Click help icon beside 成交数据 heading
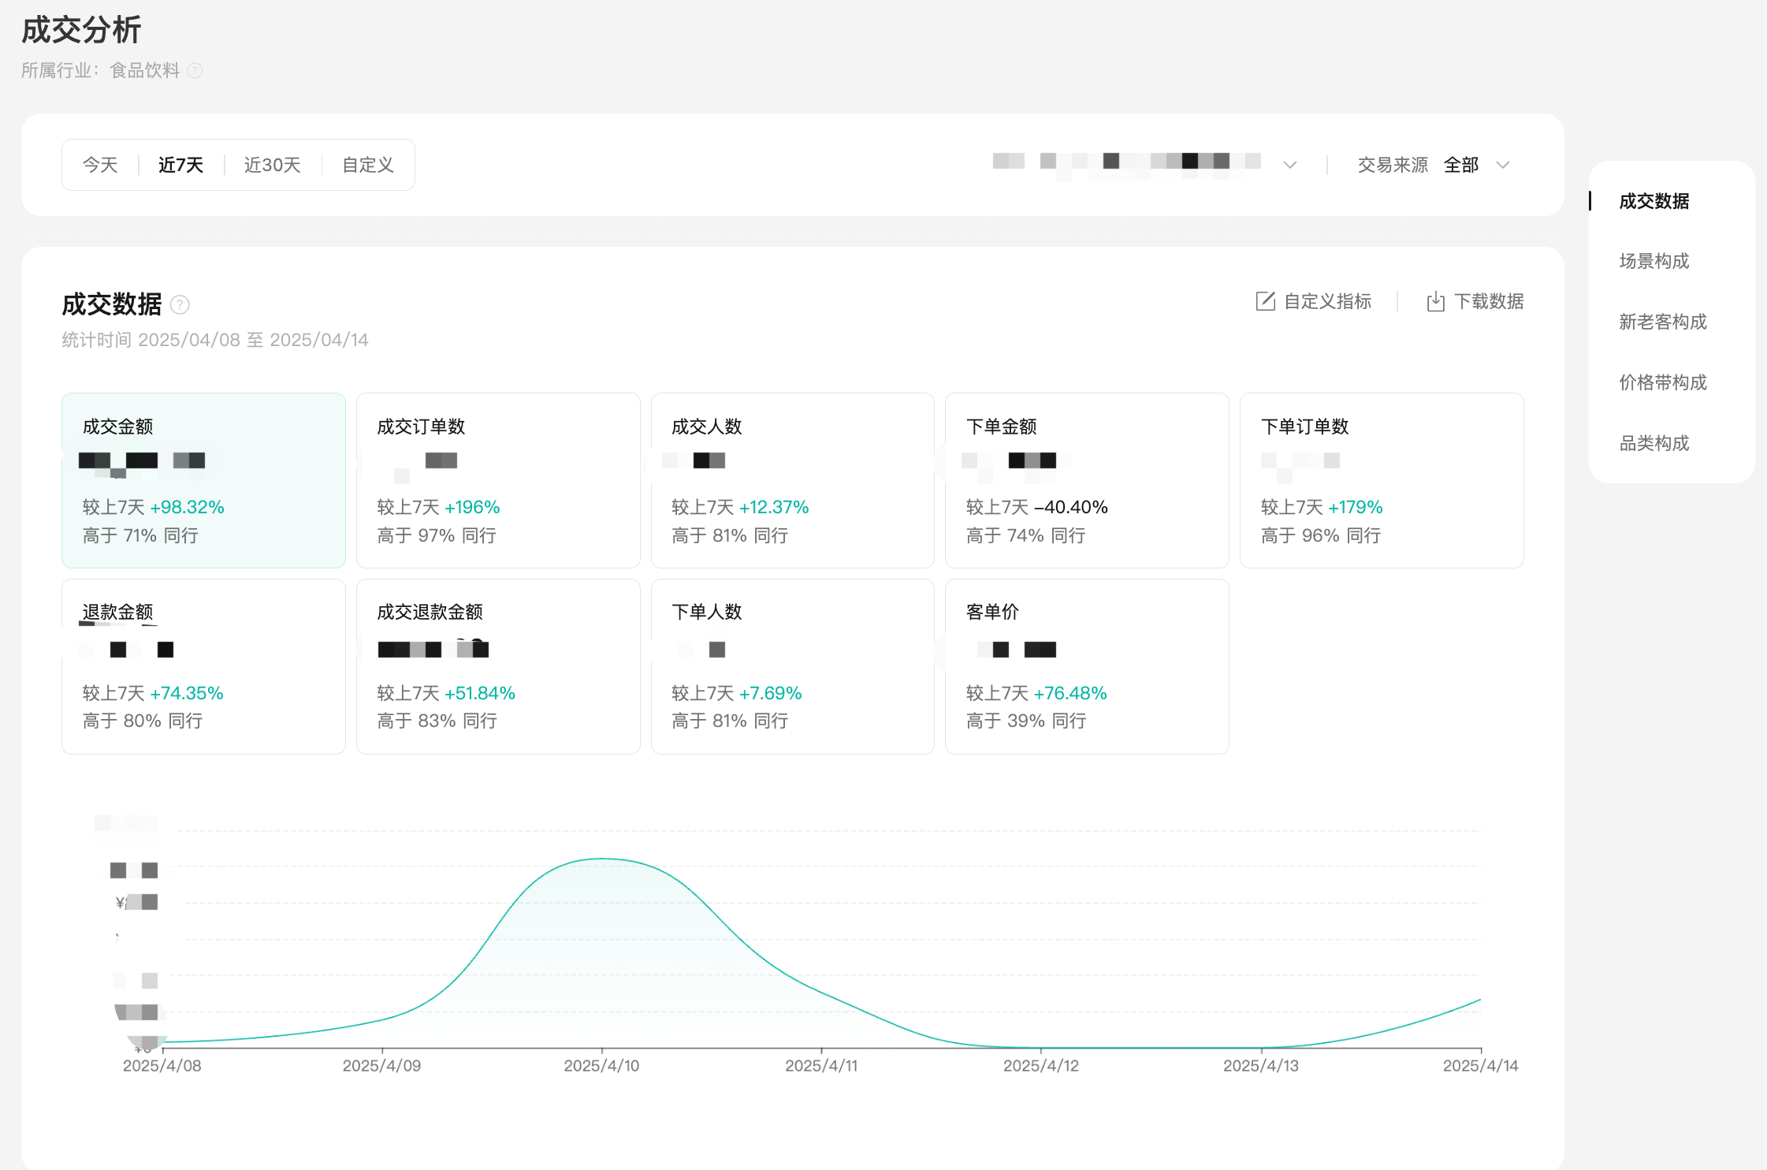 [180, 304]
